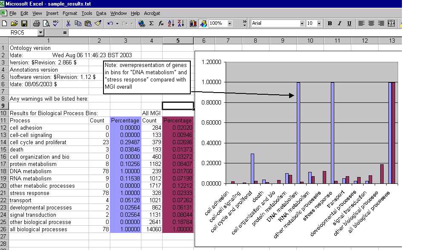The width and height of the screenshot is (436, 250).
Task: Select the chart note text box
Action: (x=147, y=77)
